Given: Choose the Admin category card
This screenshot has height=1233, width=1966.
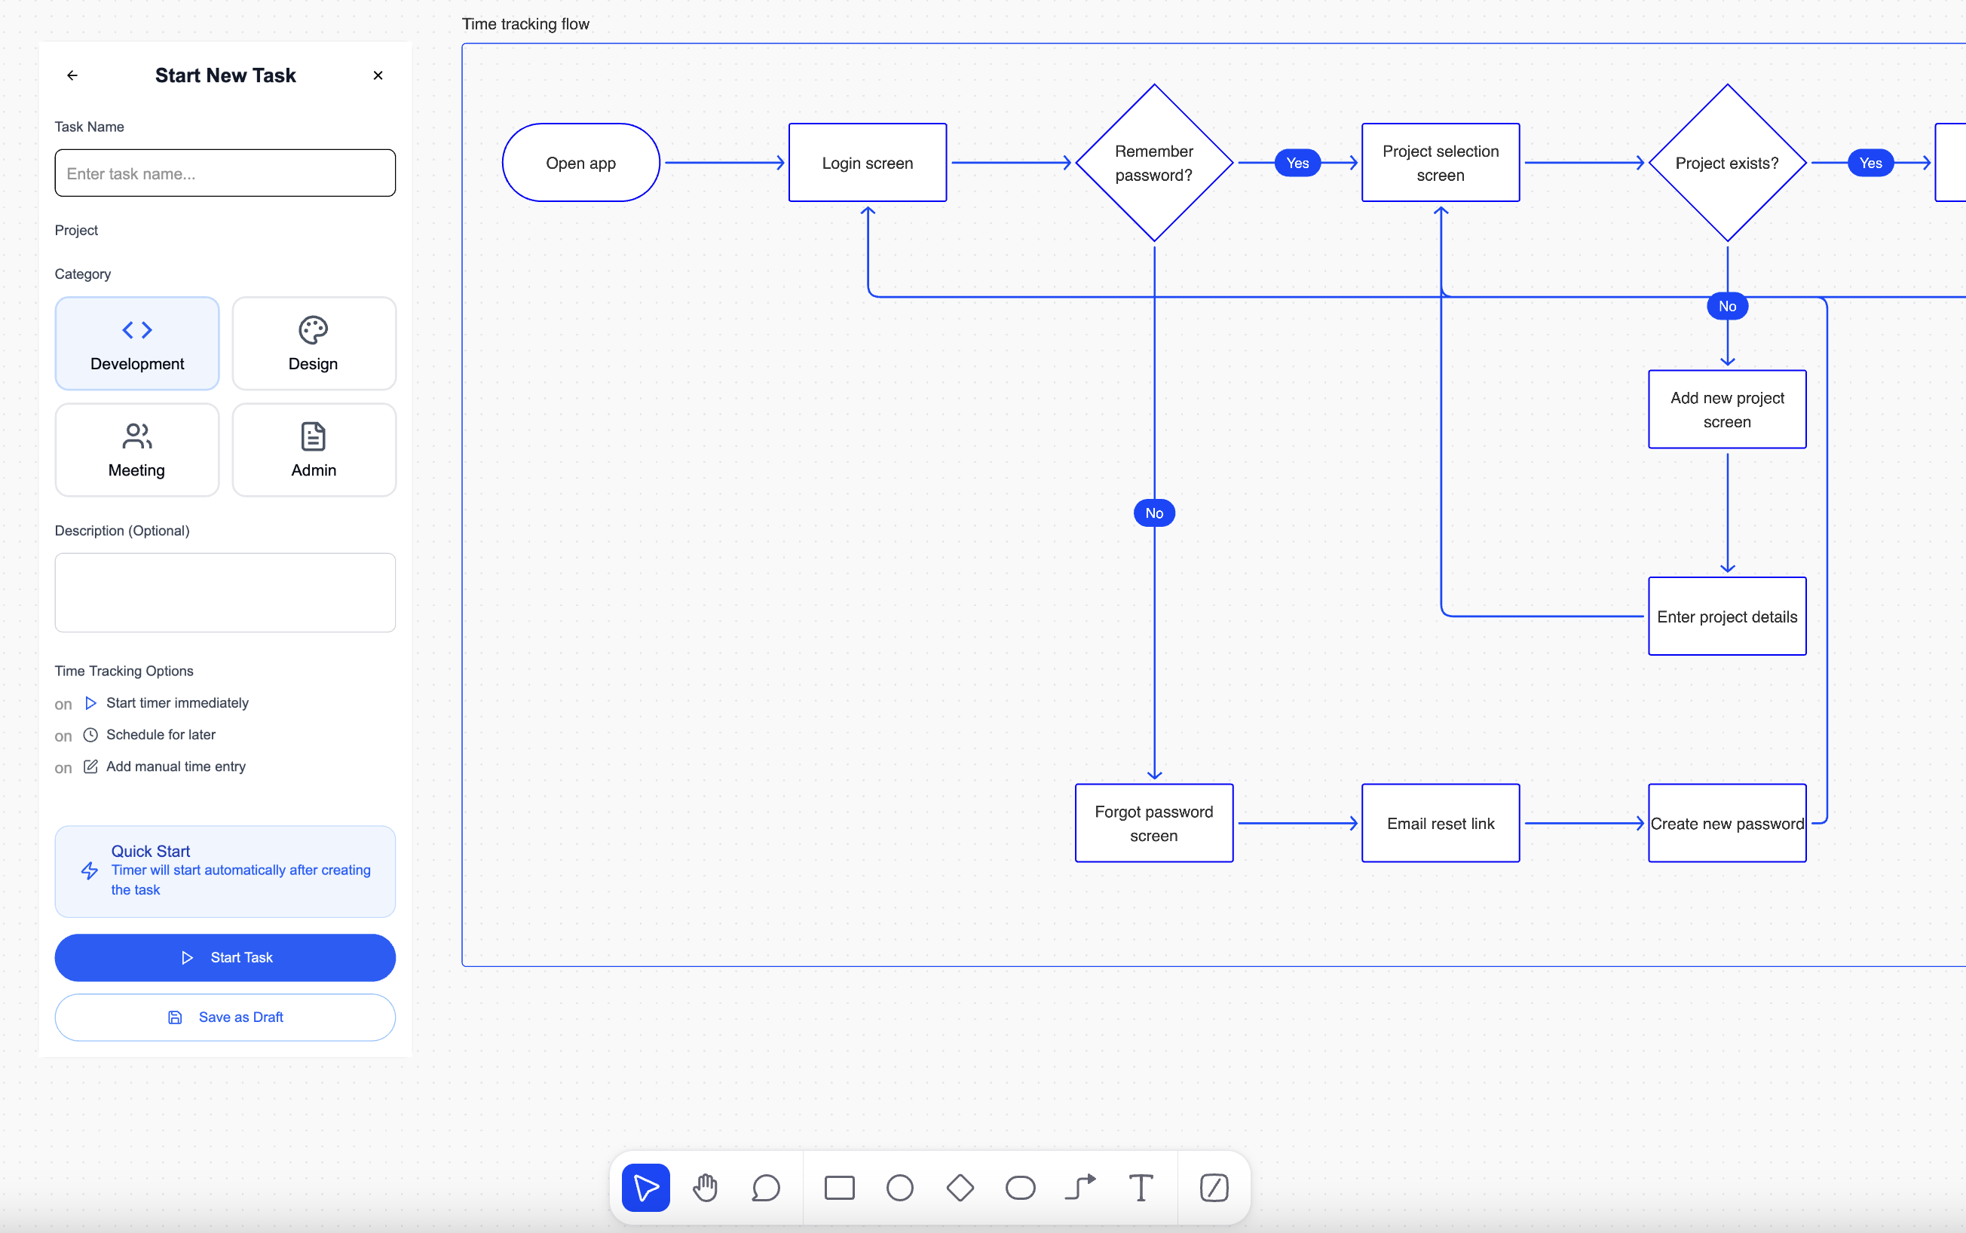Looking at the screenshot, I should tap(314, 450).
